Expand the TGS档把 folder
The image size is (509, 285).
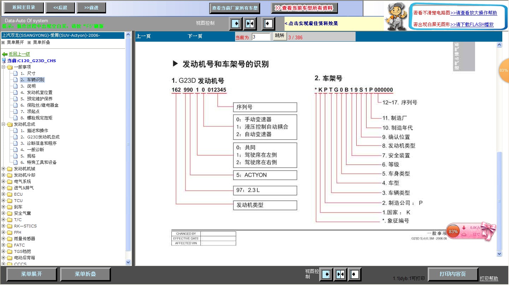pyautogui.click(x=4, y=251)
